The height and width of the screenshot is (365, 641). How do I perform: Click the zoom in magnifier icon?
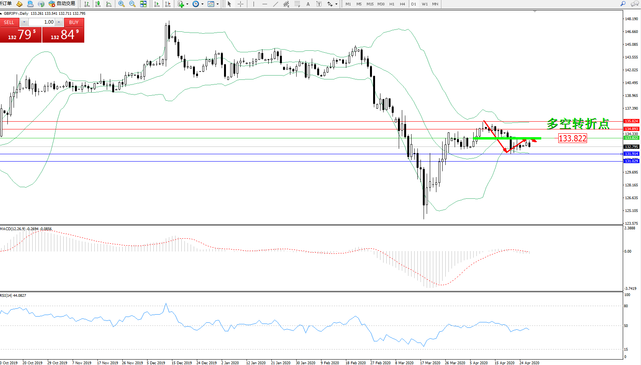click(122, 4)
